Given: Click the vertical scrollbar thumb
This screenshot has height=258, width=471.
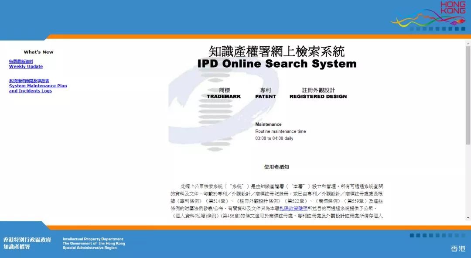Looking at the screenshot, I should 468,95.
